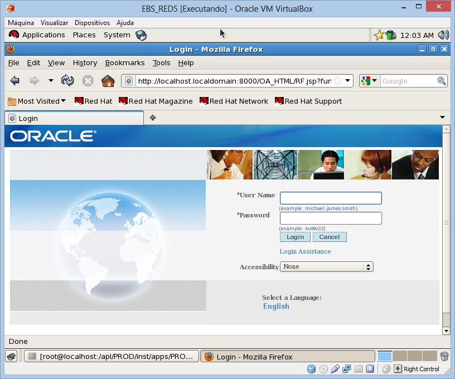Open GNOME Applications menu
The width and height of the screenshot is (455, 379).
coord(37,35)
